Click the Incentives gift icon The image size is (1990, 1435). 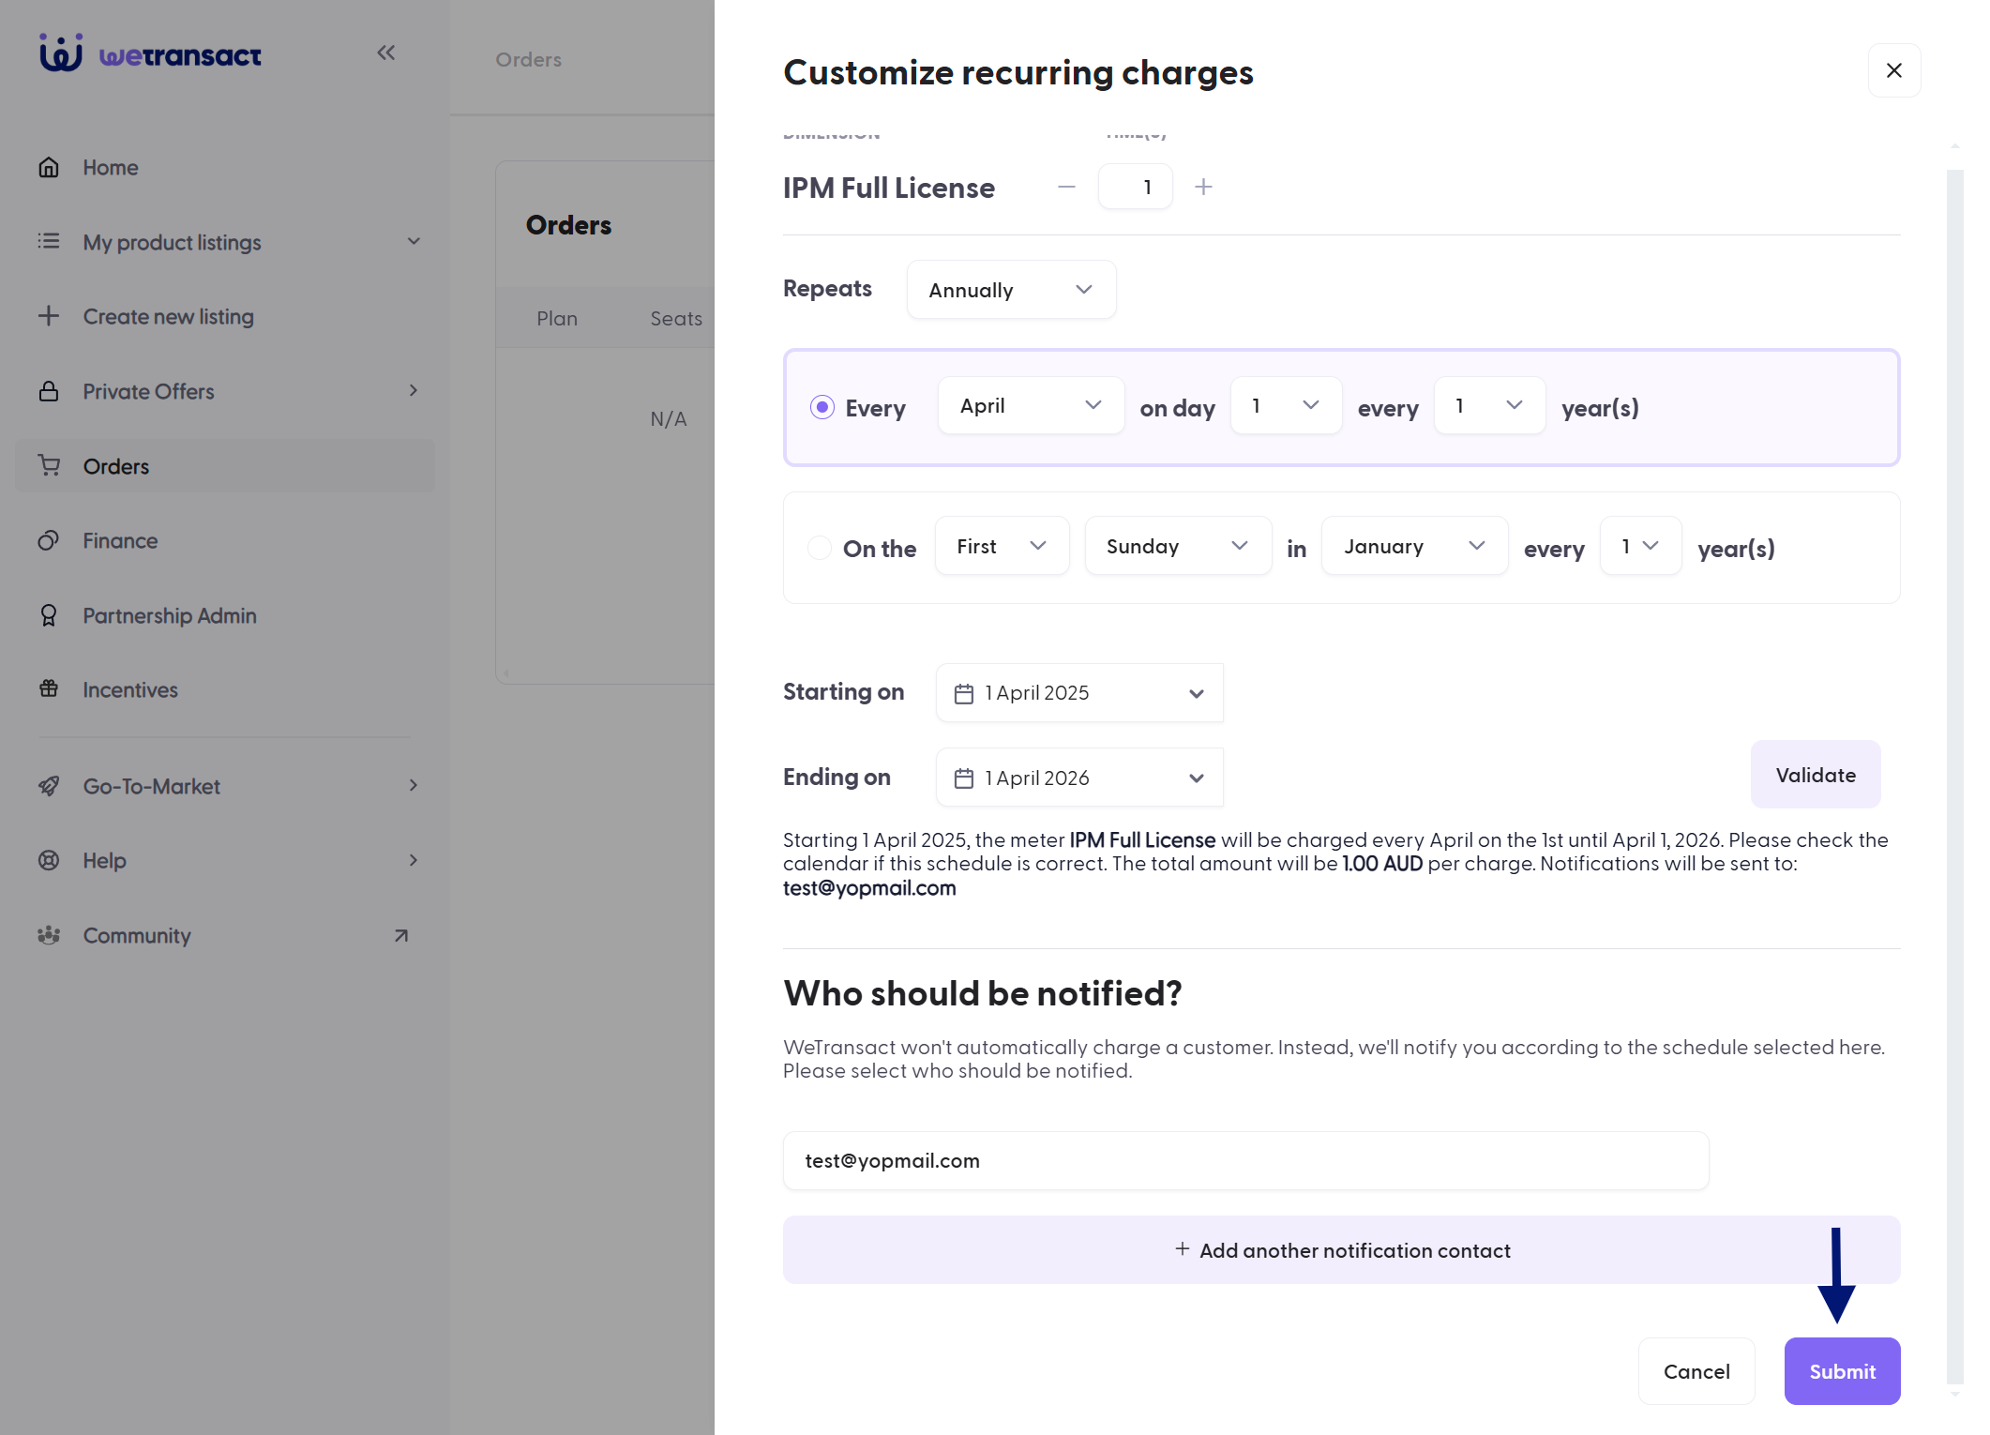click(x=49, y=689)
